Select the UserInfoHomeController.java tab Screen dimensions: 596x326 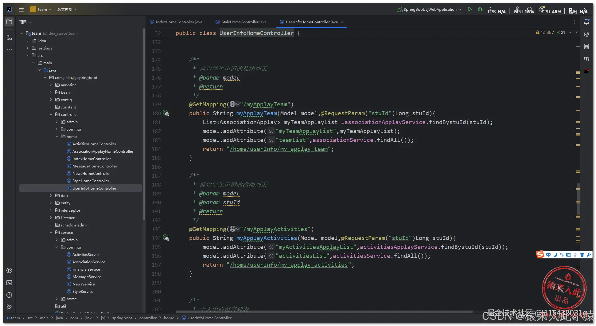[311, 22]
